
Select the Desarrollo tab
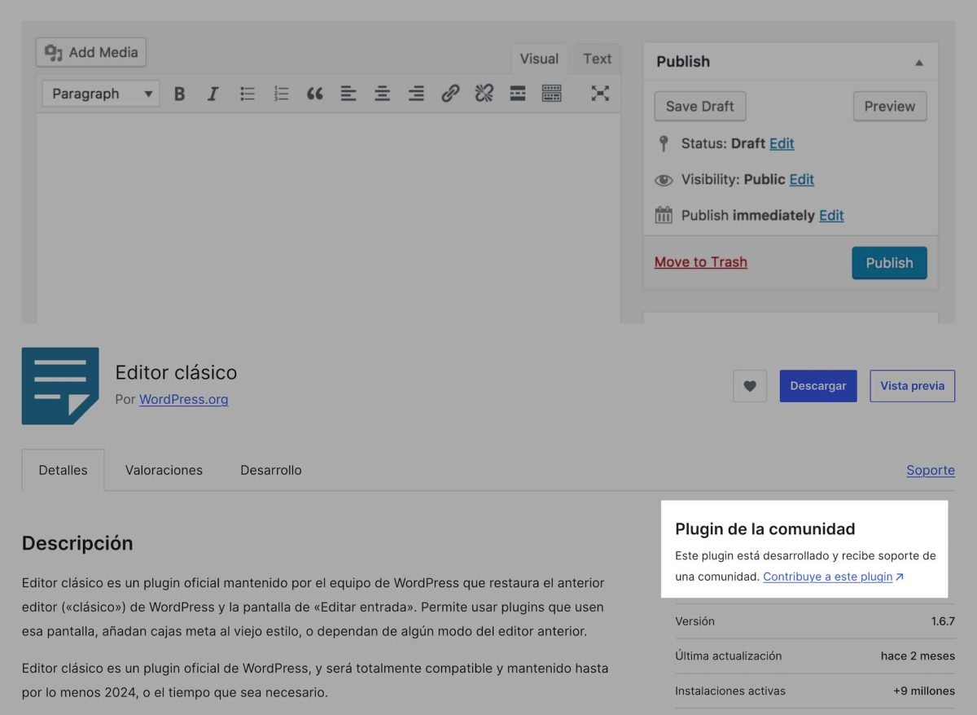271,470
